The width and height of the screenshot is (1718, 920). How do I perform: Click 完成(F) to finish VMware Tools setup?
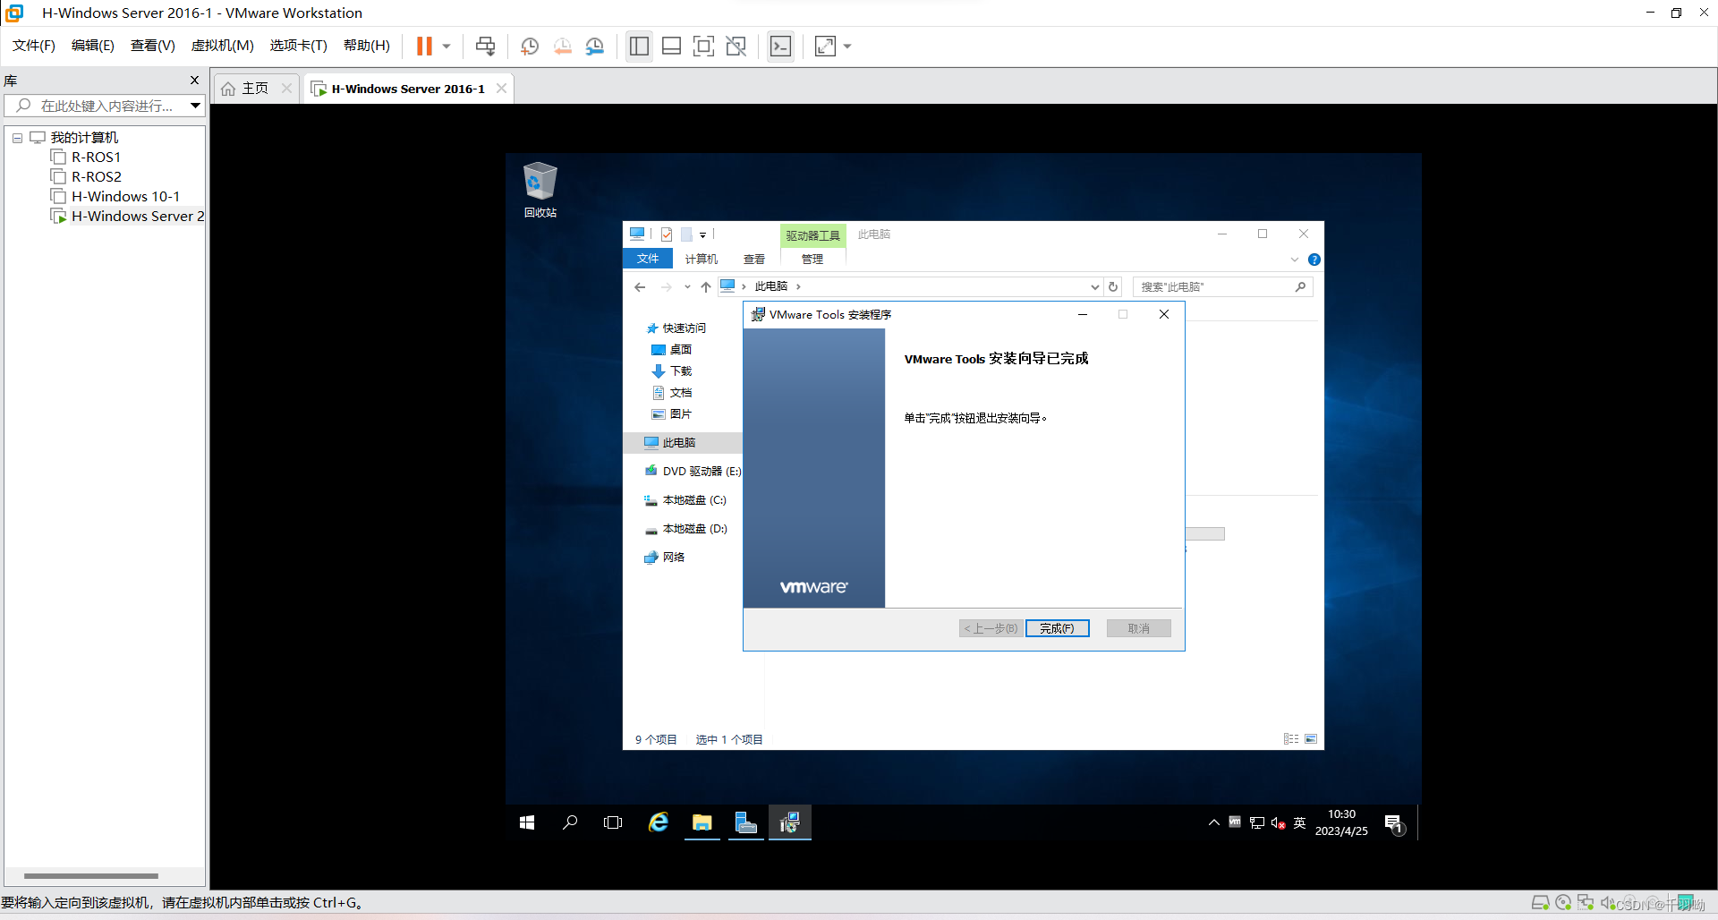pos(1057,628)
